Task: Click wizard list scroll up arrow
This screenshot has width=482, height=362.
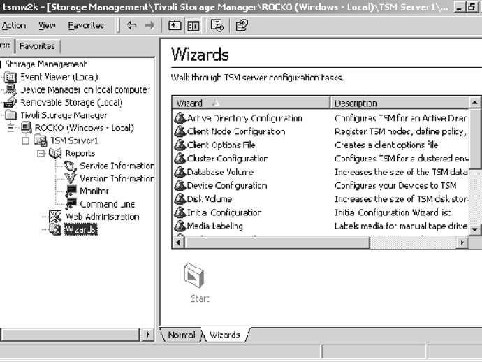Action: pyautogui.click(x=475, y=103)
